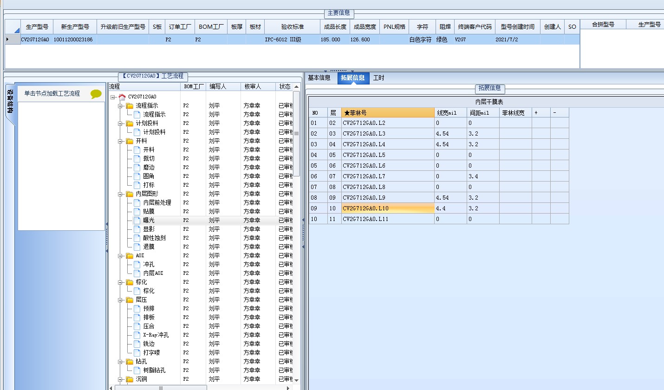Screen dimensions: 664x390
Task: Collapse the 钻孔 folder node
Action: 120,362
